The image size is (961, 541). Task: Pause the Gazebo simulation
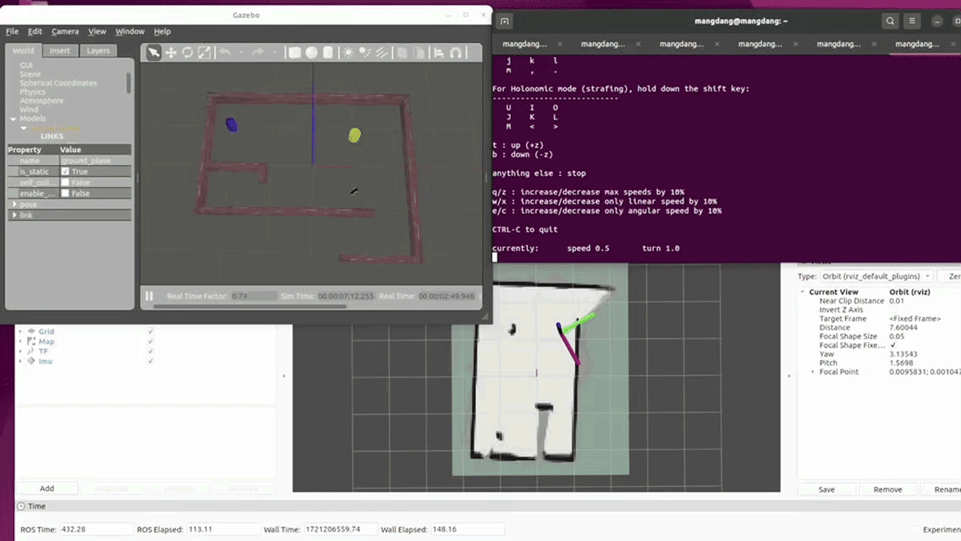(x=148, y=296)
